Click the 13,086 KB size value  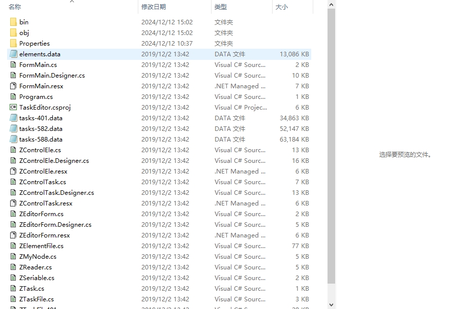(x=294, y=54)
